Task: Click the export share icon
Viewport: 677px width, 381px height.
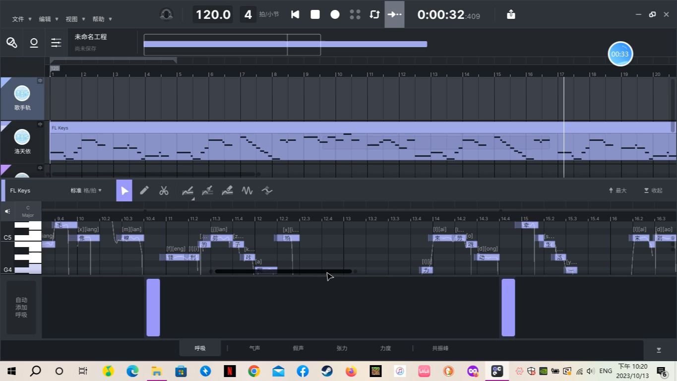Action: (x=511, y=14)
